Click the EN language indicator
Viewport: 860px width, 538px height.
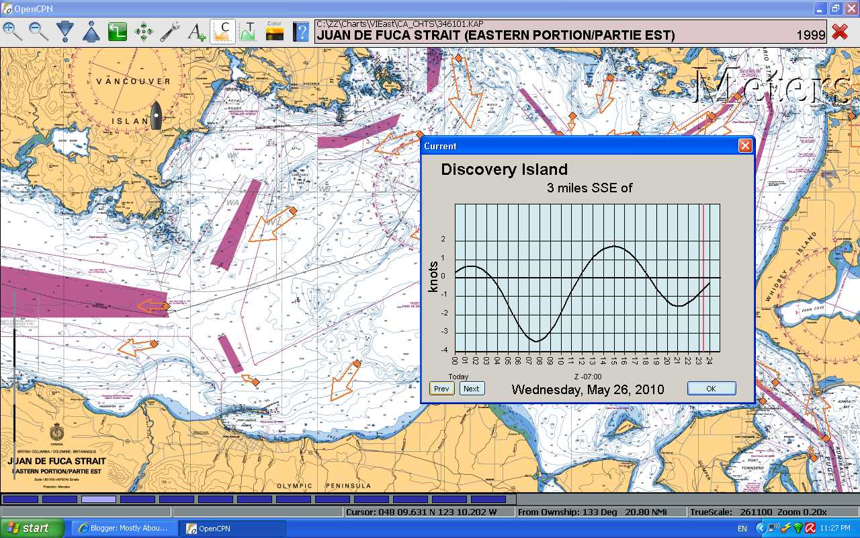[742, 529]
